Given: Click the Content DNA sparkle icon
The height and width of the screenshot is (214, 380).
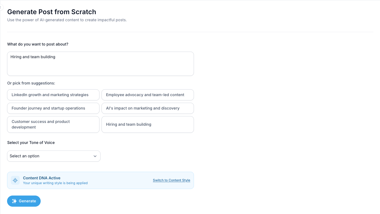Looking at the screenshot, I should pyautogui.click(x=15, y=180).
